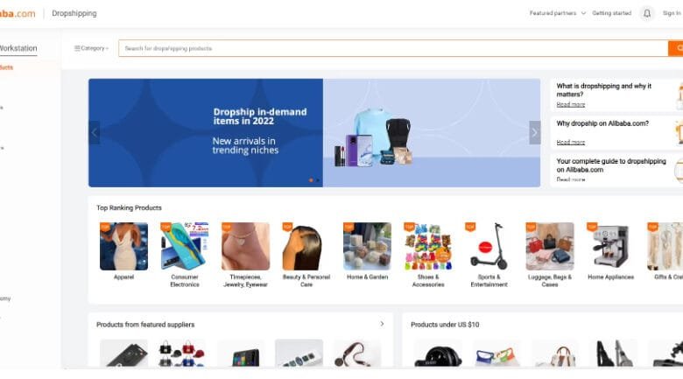Open the Apparel category thumbnail

point(123,246)
